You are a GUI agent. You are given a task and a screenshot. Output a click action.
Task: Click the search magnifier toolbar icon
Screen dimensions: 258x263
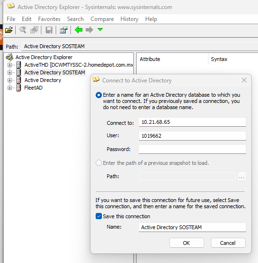tap(23, 30)
